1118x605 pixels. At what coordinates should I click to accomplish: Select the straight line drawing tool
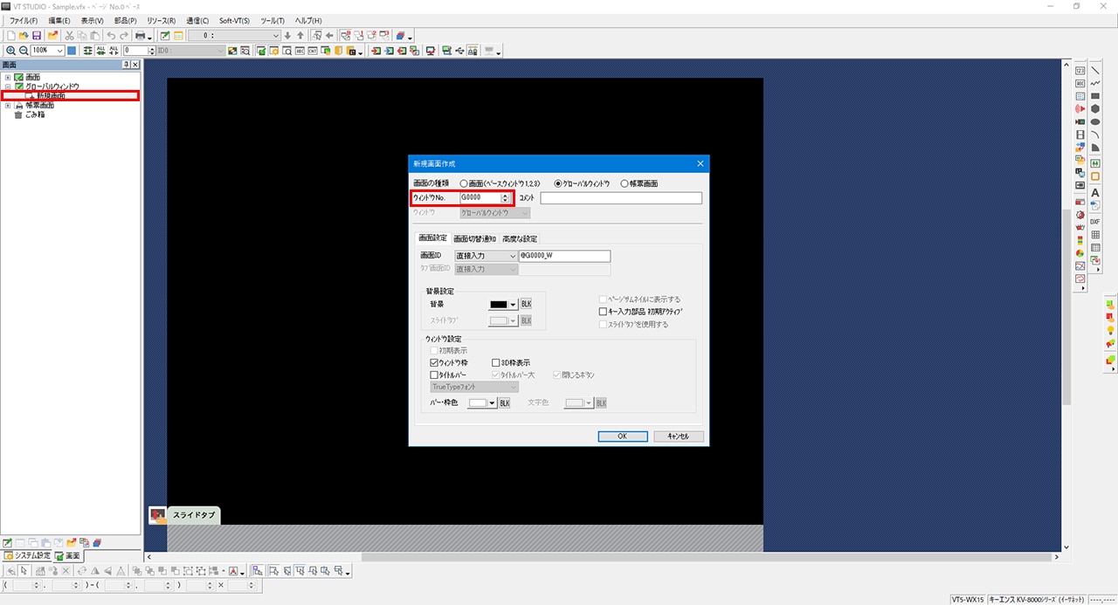pyautogui.click(x=1095, y=70)
